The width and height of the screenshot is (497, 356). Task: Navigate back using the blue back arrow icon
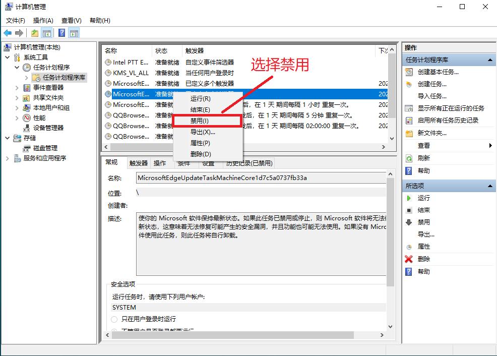click(x=7, y=32)
